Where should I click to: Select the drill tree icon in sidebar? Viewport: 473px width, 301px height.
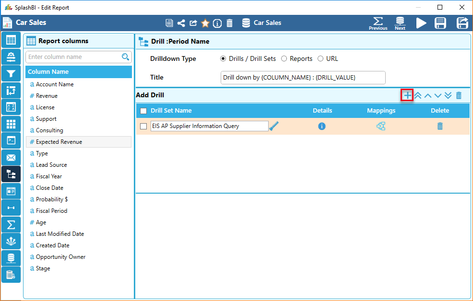(11, 174)
